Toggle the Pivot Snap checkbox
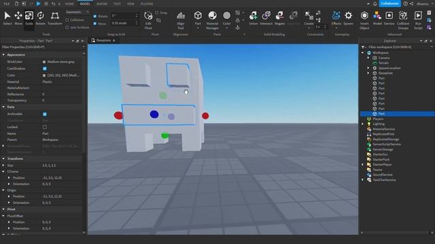 pos(157,13)
